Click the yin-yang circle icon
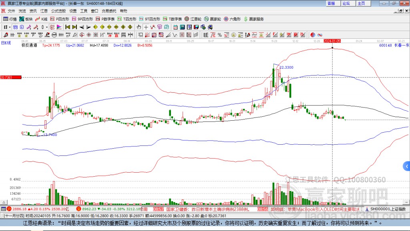 click(x=313, y=35)
